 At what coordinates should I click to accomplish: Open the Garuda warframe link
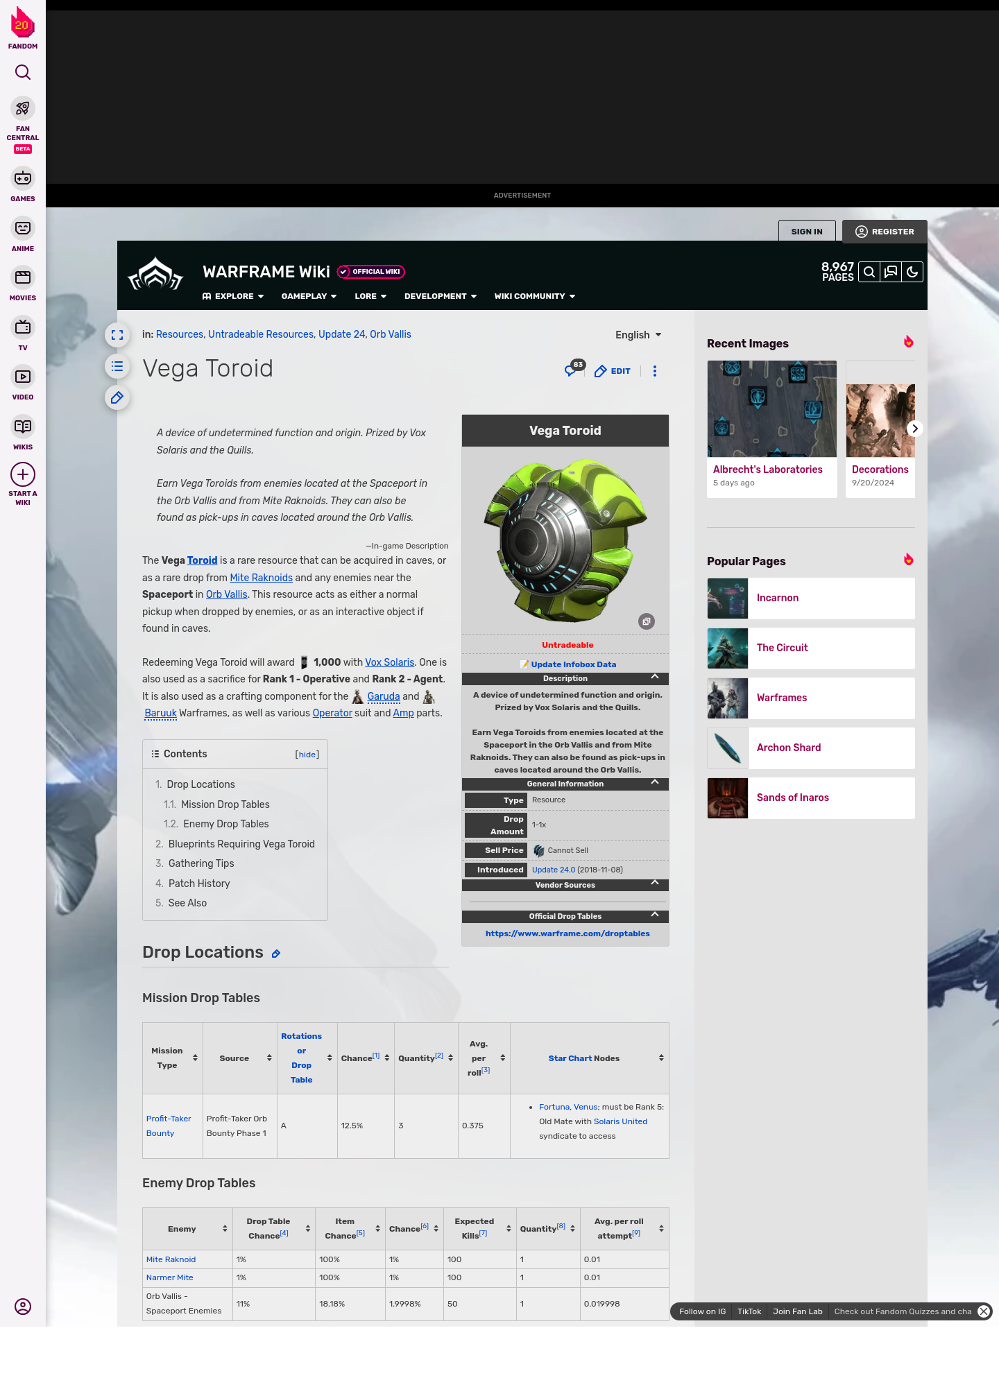point(383,696)
